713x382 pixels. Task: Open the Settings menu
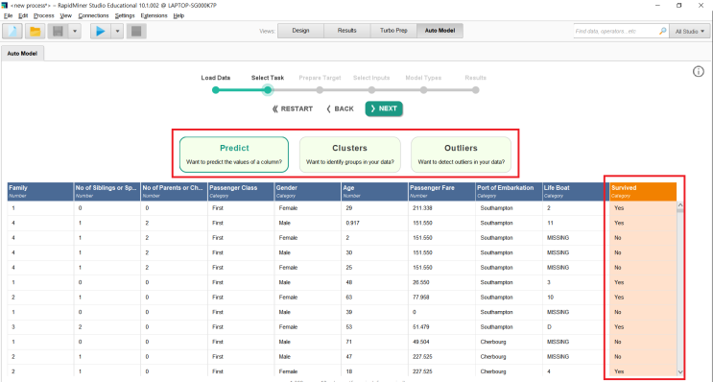pos(125,15)
